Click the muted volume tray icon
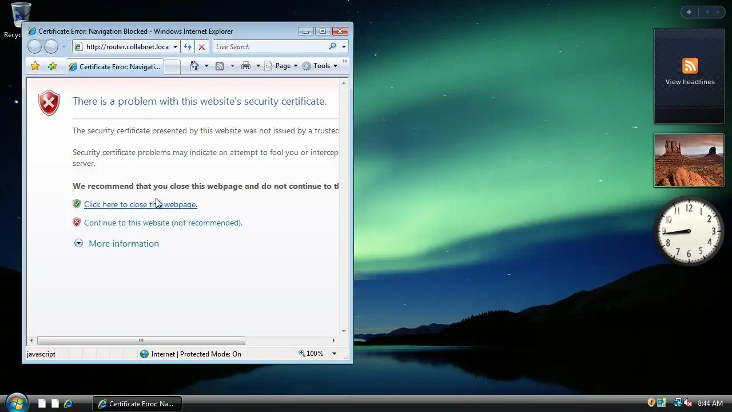 click(x=688, y=403)
